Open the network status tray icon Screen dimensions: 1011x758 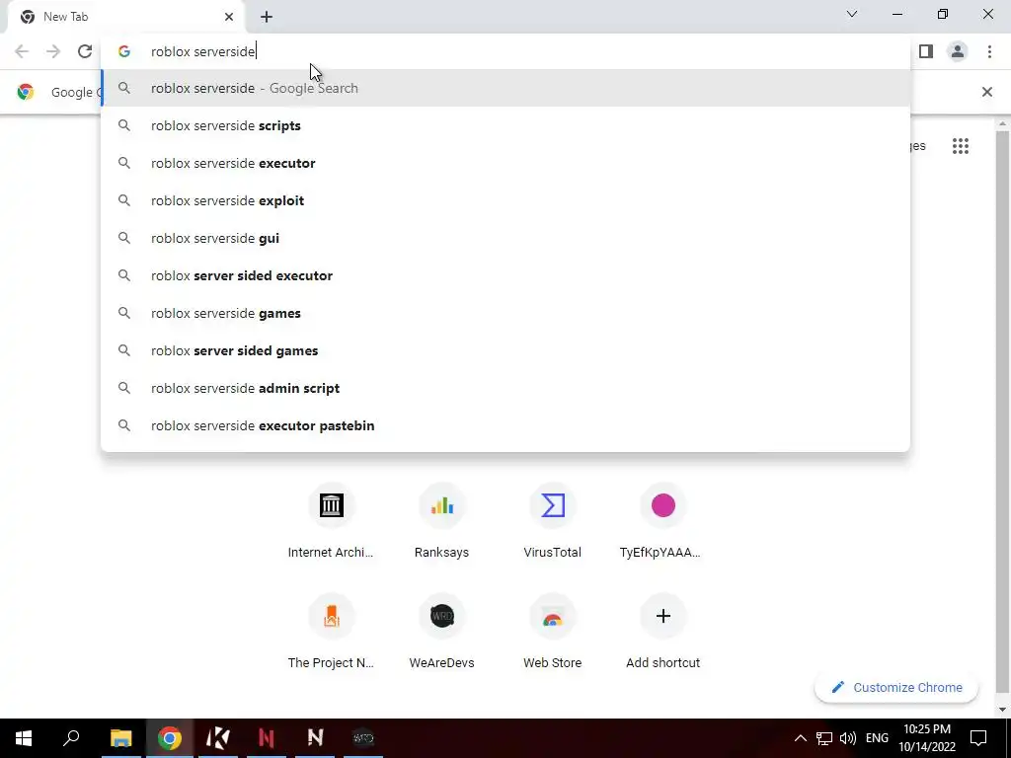pos(824,738)
